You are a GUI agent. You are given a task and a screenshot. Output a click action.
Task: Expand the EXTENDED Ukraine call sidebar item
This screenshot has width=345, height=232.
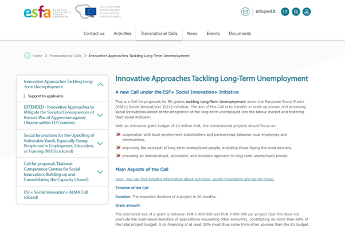(x=100, y=115)
